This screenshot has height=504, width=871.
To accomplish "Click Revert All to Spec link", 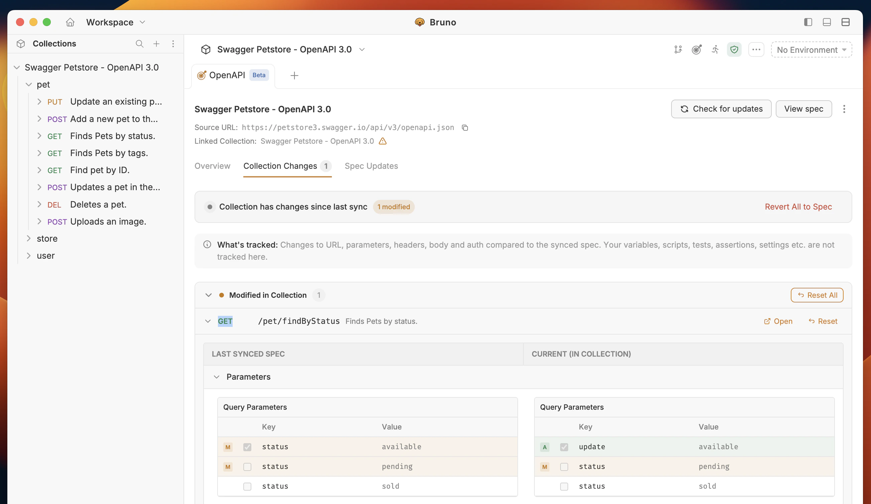I will coord(798,207).
